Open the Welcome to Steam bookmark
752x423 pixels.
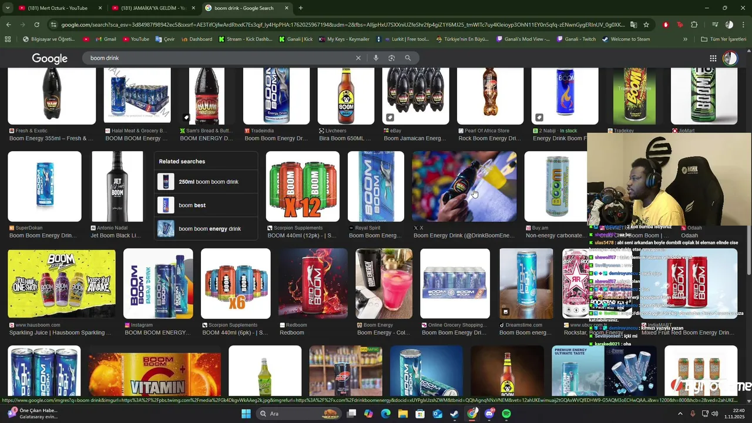[626, 39]
